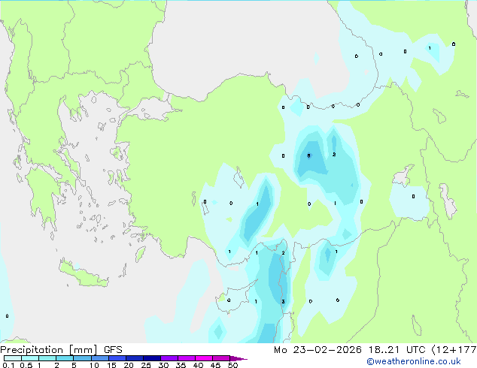Screen dimensions: 477x368
Task: Click the '0.5' legend scale label
Action: tap(26, 365)
